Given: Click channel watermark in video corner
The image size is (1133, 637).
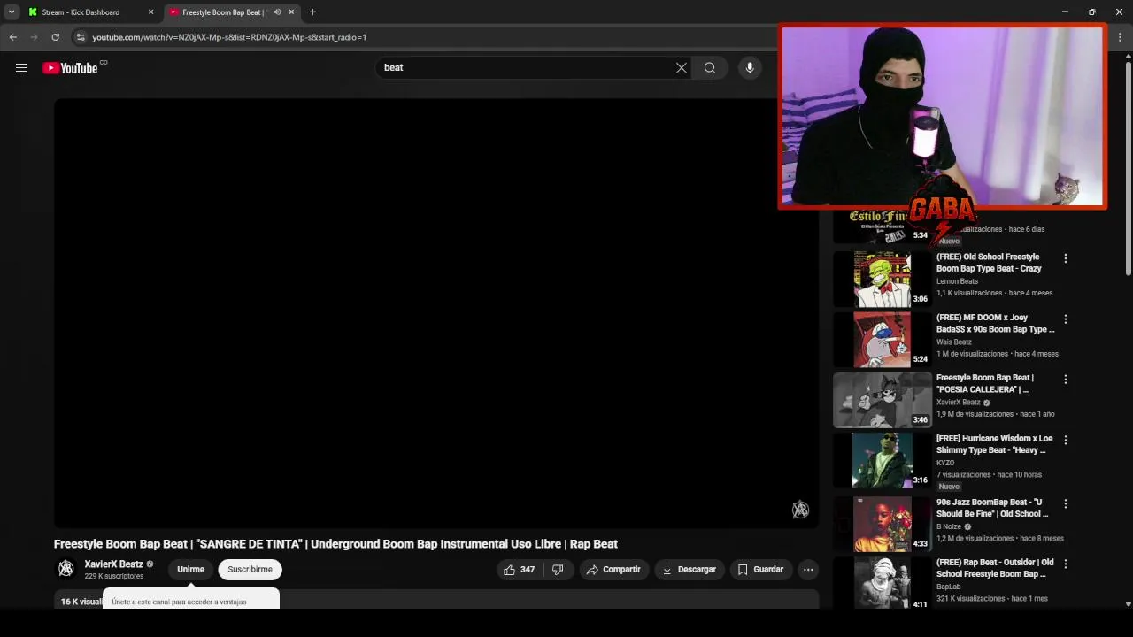Looking at the screenshot, I should point(800,510).
